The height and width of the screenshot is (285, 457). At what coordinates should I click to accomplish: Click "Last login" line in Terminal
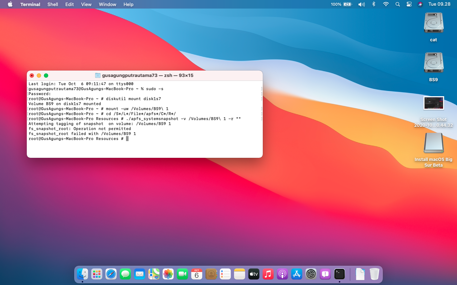coord(81,84)
